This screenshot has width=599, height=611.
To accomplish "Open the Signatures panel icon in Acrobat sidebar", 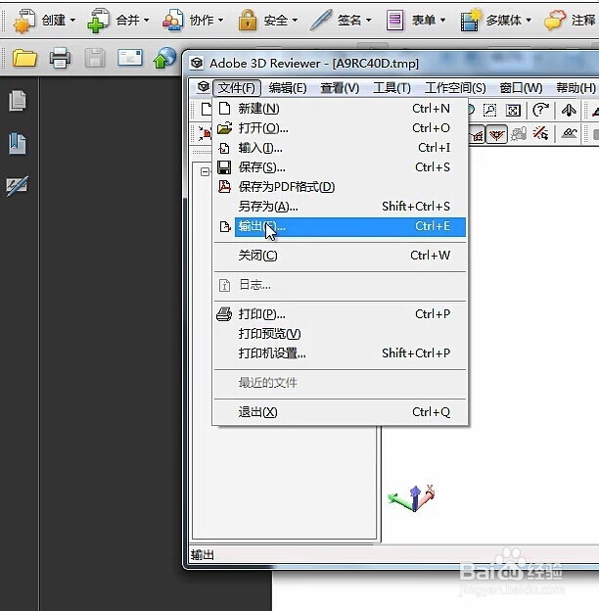I will tap(18, 185).
